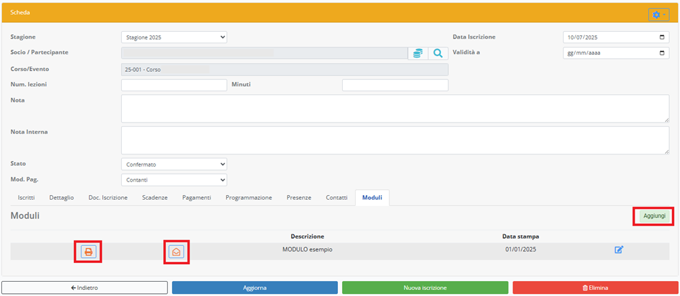Switch to the Iscritti tab
This screenshot has height=296, width=680.
[26, 198]
